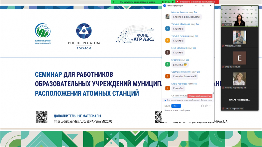Click the Zoom logo in chat title bar
Screen dimensions: 262x147
(164, 6)
